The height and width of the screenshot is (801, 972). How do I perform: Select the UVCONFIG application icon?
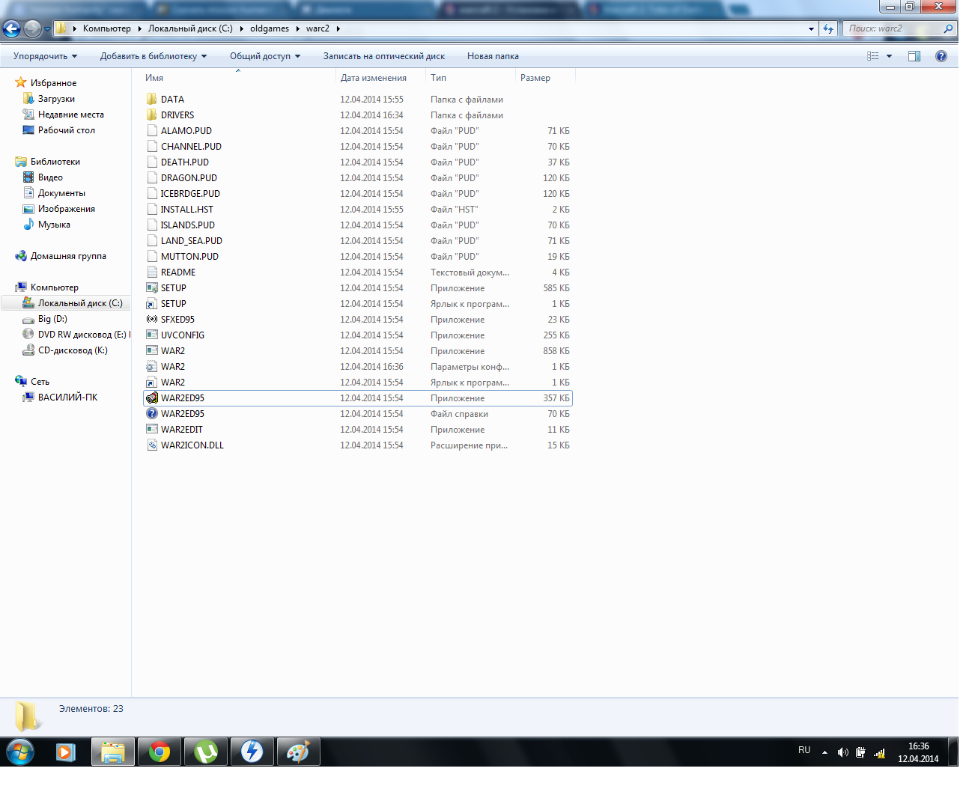(x=152, y=335)
